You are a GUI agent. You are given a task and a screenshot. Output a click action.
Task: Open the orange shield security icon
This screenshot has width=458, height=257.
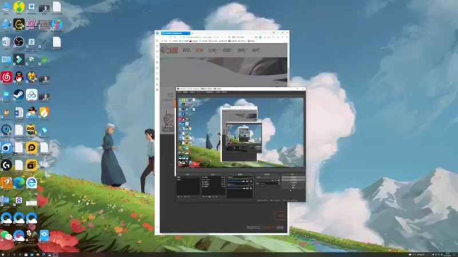44,113
